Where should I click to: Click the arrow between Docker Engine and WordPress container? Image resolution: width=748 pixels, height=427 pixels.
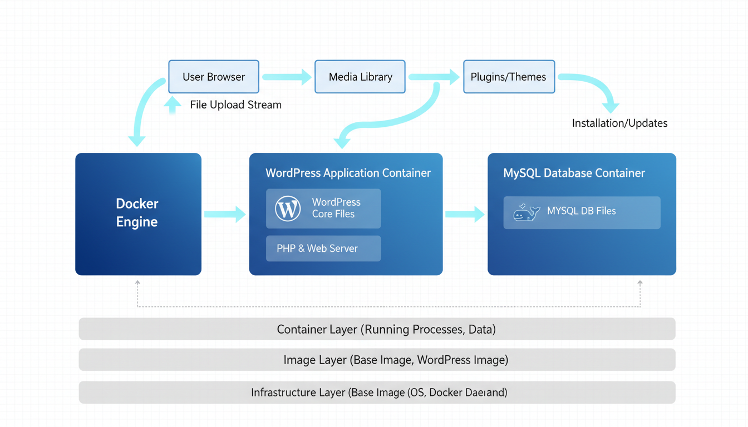[225, 214]
